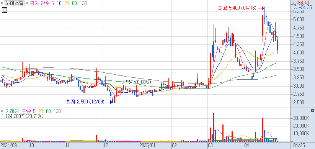
Task: Click the 2024/09 date axis label
Action: point(8,145)
